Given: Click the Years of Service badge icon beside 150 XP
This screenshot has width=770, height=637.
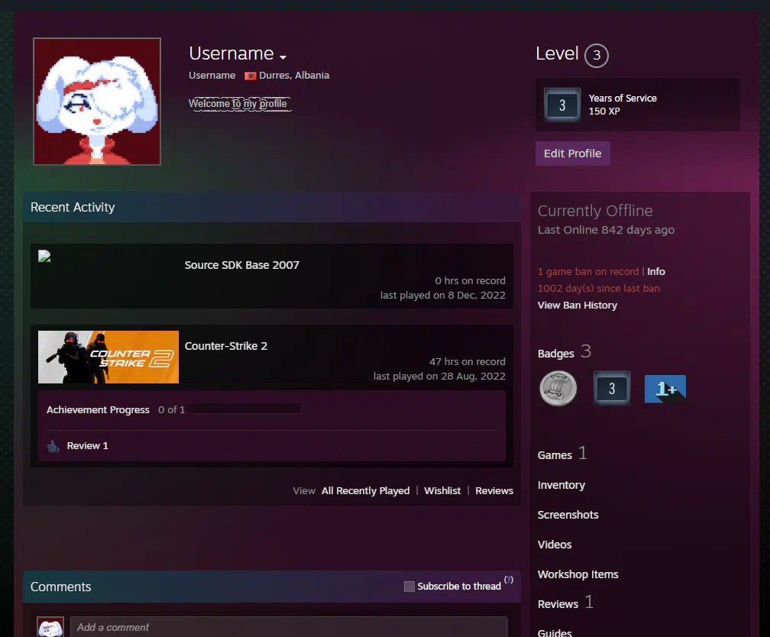Looking at the screenshot, I should pyautogui.click(x=562, y=105).
